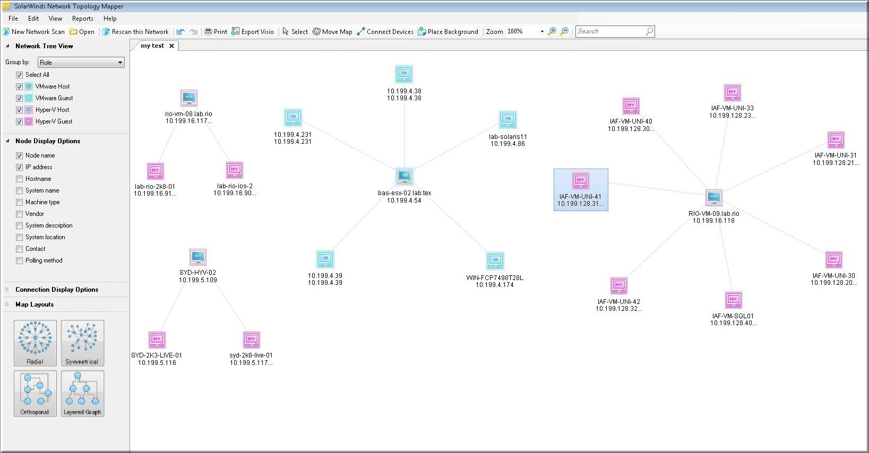869x453 pixels.
Task: Uncheck the Hyper-V Guest role checkbox
Action: click(20, 121)
